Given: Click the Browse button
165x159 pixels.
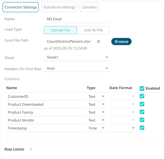Looking at the screenshot, I should [x=121, y=41].
